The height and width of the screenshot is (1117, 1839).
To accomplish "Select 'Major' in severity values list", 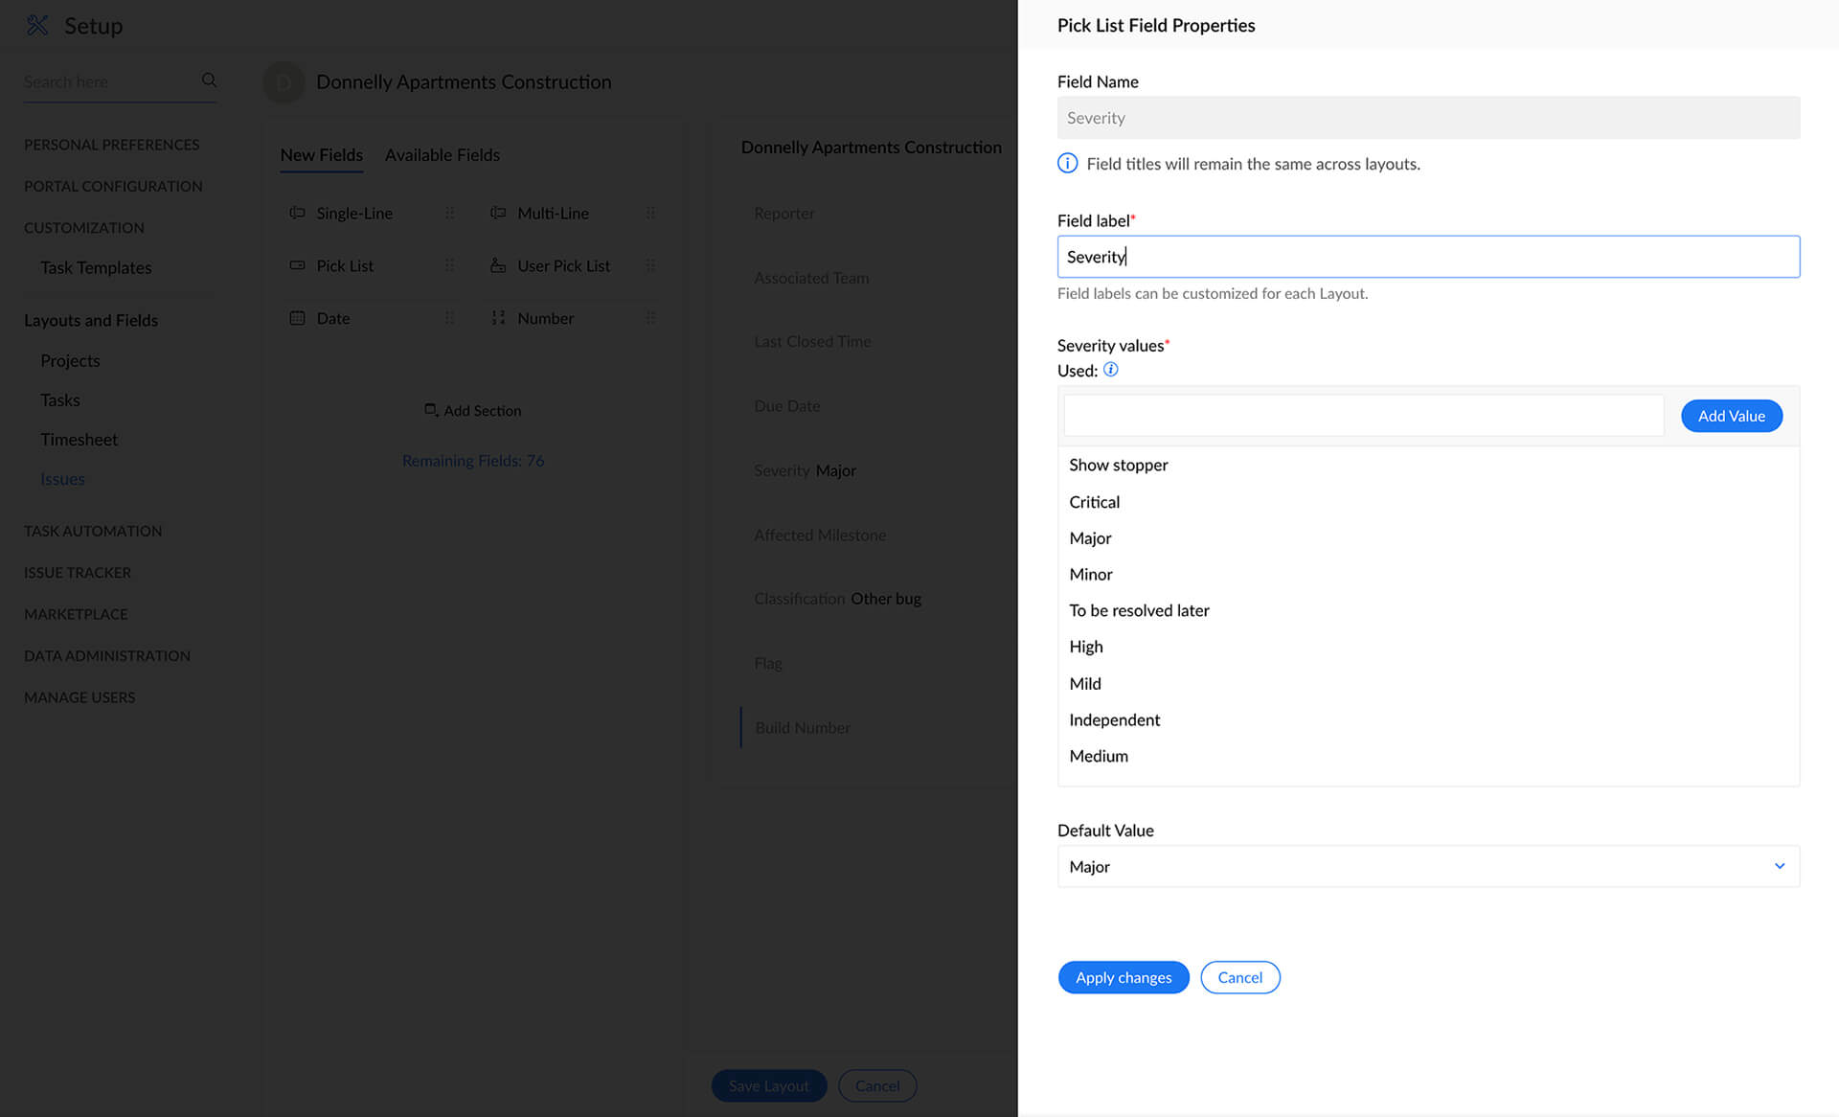I will pos(1090,538).
